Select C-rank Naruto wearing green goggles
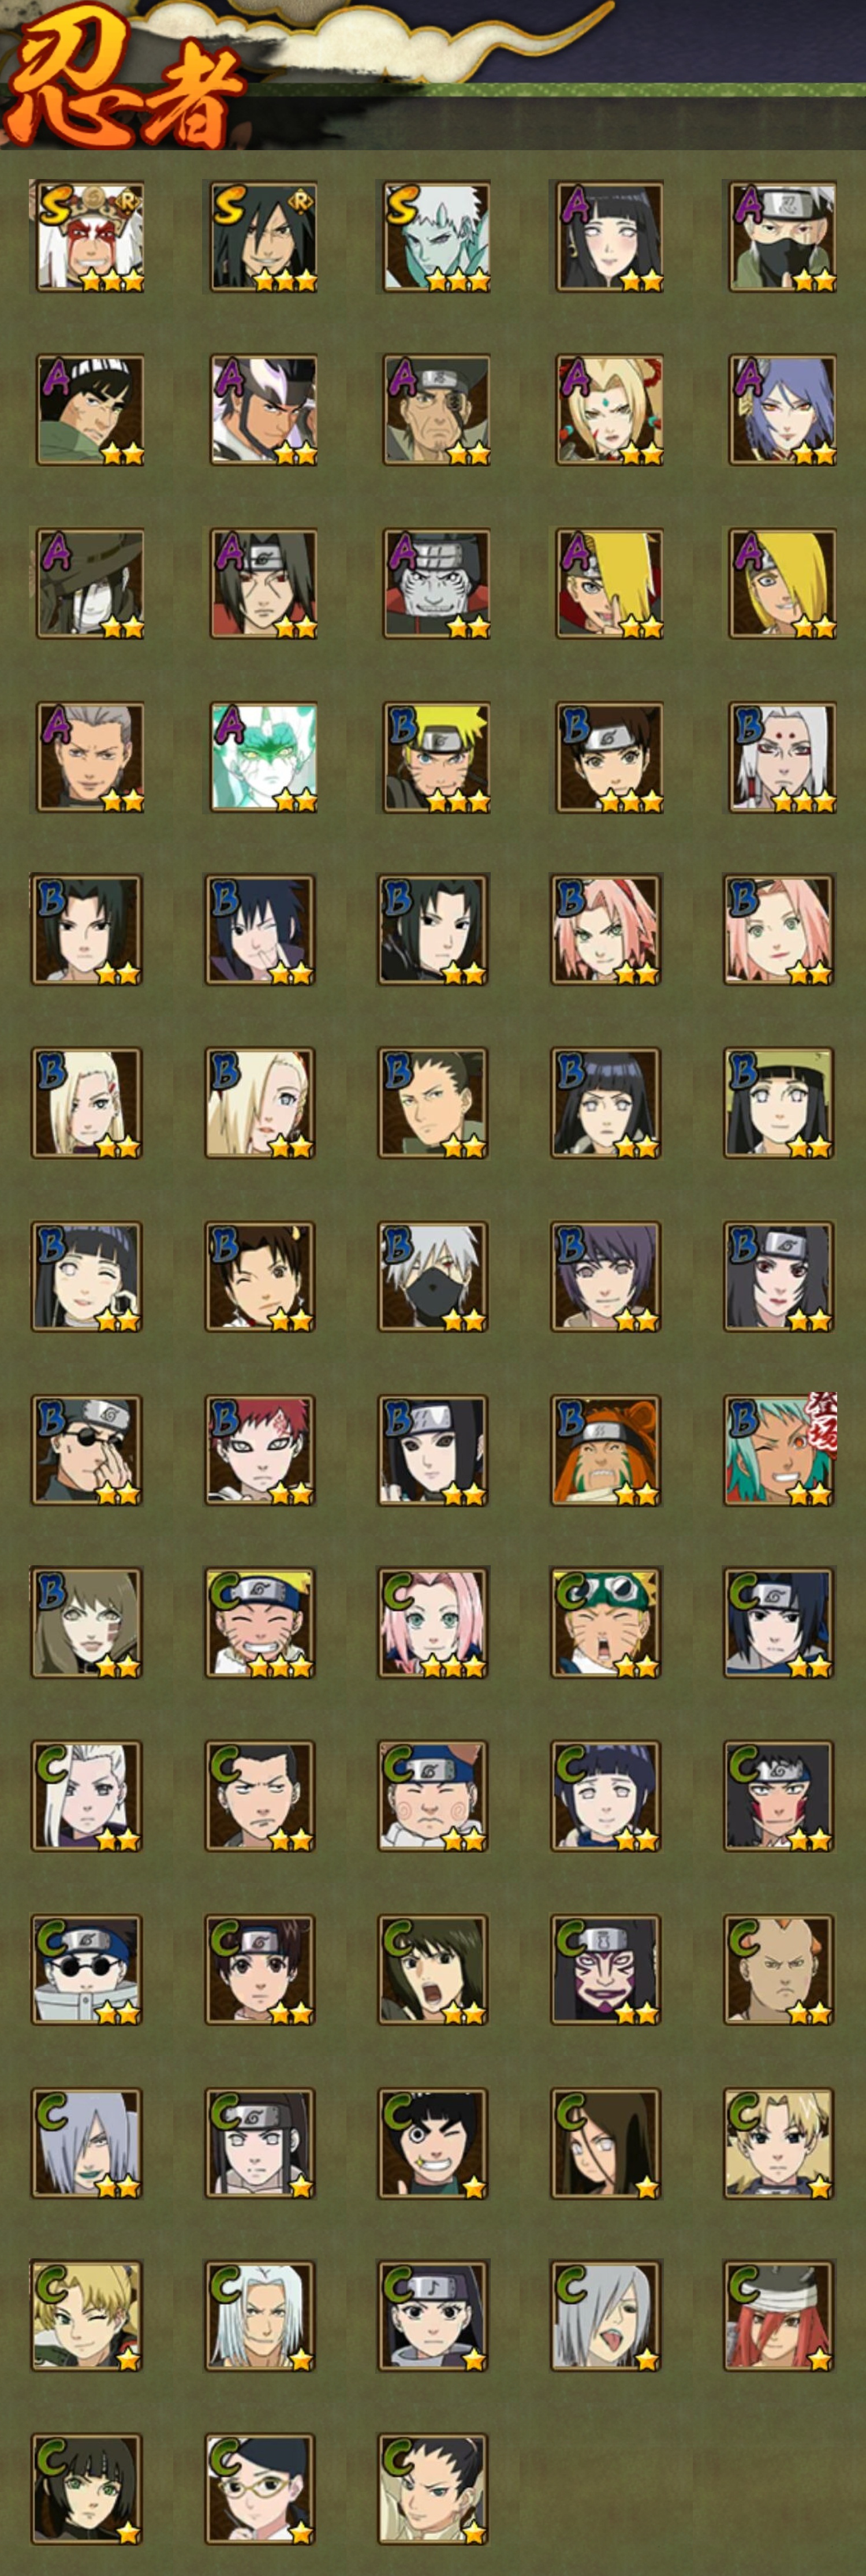 pyautogui.click(x=606, y=1624)
